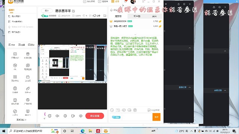Viewport: 239px width, 134px height.
Task: Switch to the first ranking tab in chat panel
Action: 118,16
